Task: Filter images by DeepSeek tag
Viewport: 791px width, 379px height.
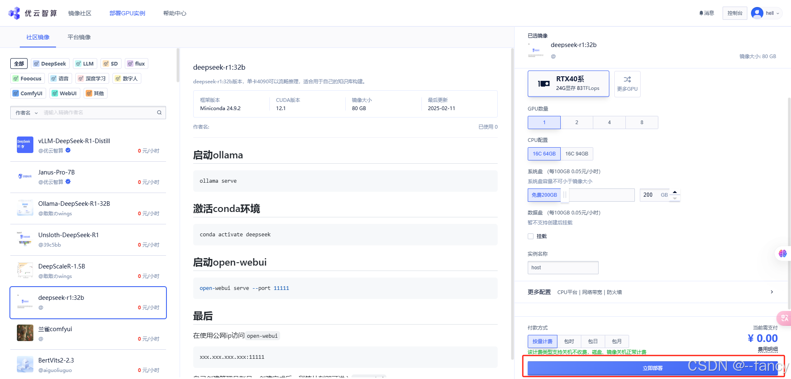Action: [x=50, y=64]
